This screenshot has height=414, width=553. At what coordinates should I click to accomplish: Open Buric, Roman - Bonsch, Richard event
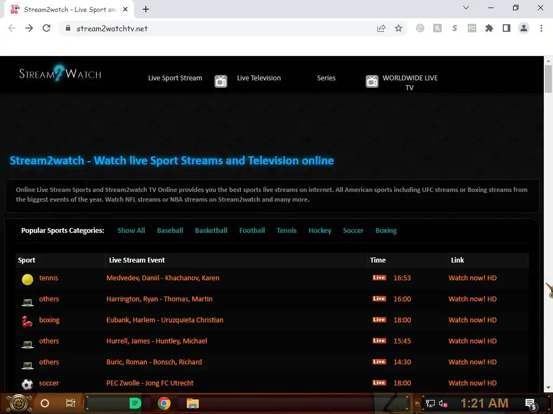(x=154, y=362)
